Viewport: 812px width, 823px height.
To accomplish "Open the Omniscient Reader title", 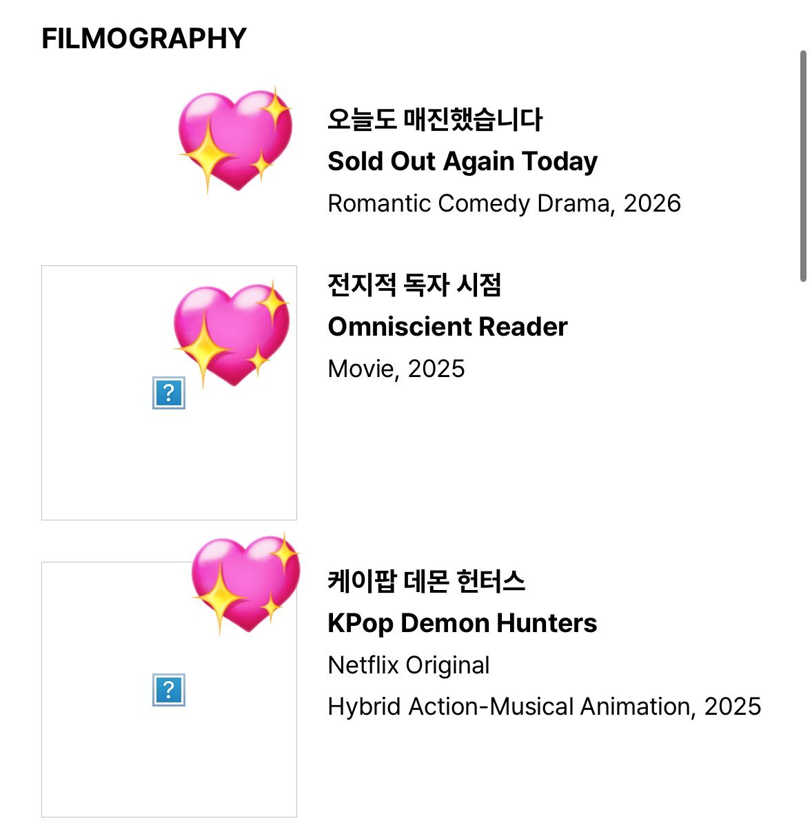I will (x=448, y=327).
